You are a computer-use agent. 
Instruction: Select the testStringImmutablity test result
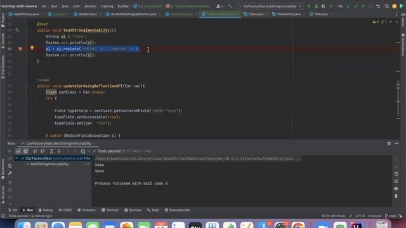click(49, 164)
